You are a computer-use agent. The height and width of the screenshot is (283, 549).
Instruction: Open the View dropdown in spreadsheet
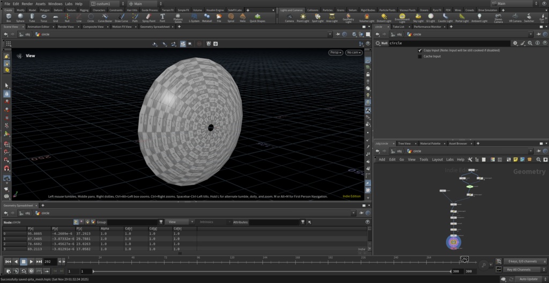pyautogui.click(x=179, y=222)
